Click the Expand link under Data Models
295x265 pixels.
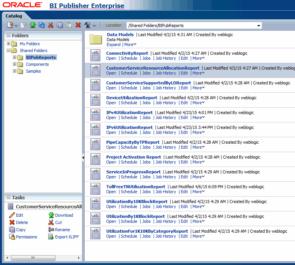point(114,44)
